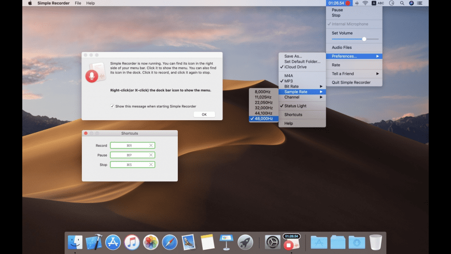Toggle the iCloud Drive option
The width and height of the screenshot is (451, 254).
(302, 67)
